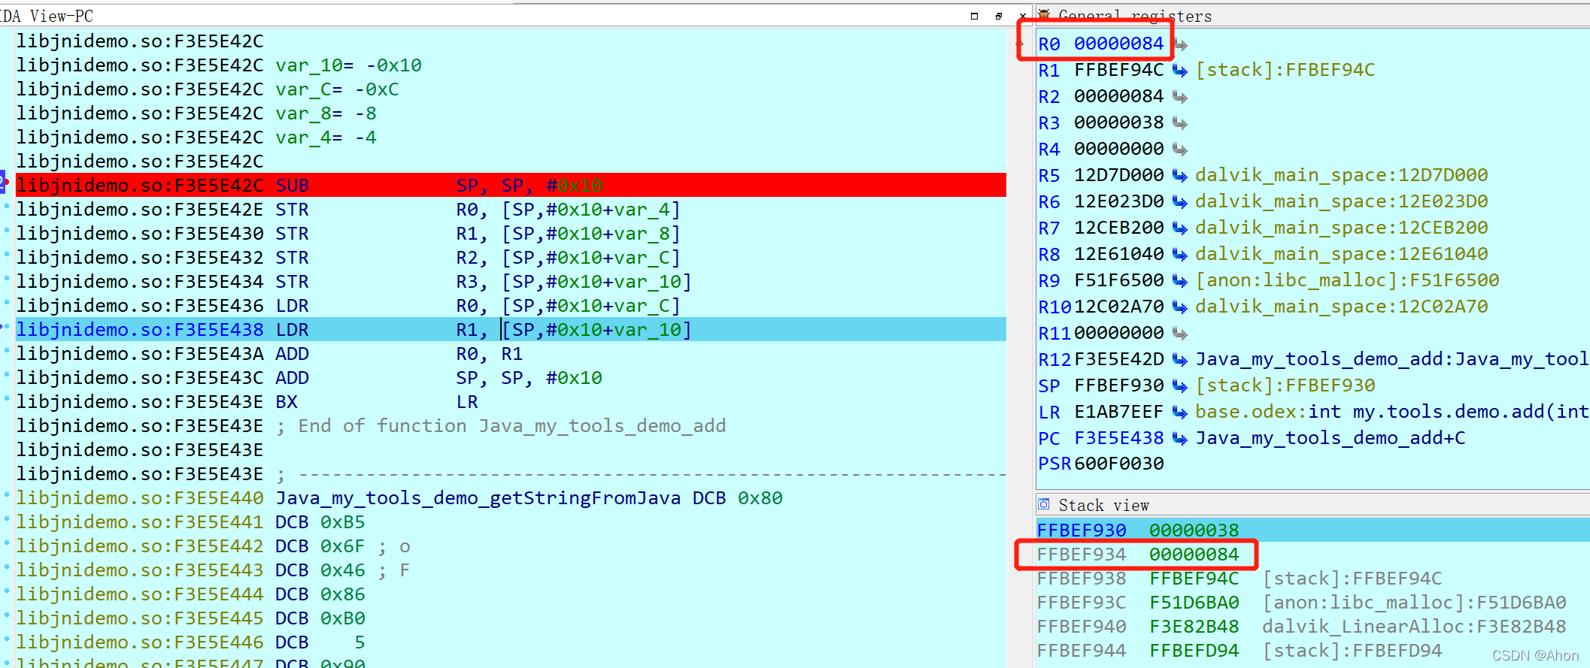Select the IDA View-PC title tab
1590x668 pixels.
coord(47,16)
